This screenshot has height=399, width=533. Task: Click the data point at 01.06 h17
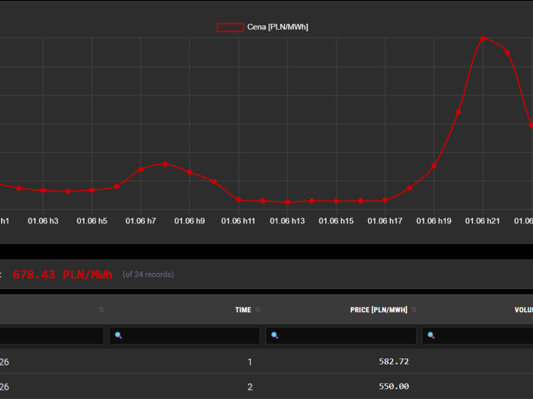click(x=385, y=200)
